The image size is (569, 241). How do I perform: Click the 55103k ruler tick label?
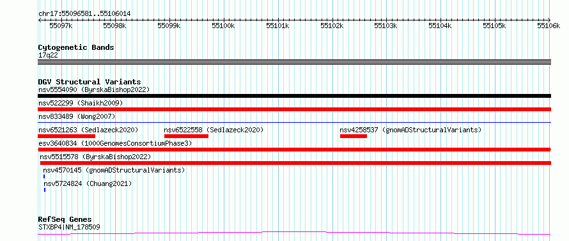pos(386,26)
